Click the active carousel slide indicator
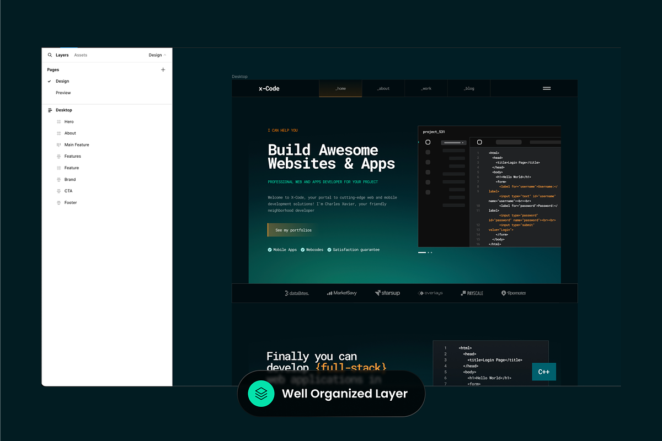Viewport: 662px width, 441px height. [x=422, y=252]
